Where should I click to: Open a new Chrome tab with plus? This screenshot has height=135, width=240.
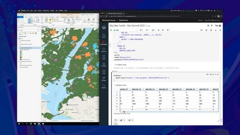pyautogui.click(x=127, y=13)
